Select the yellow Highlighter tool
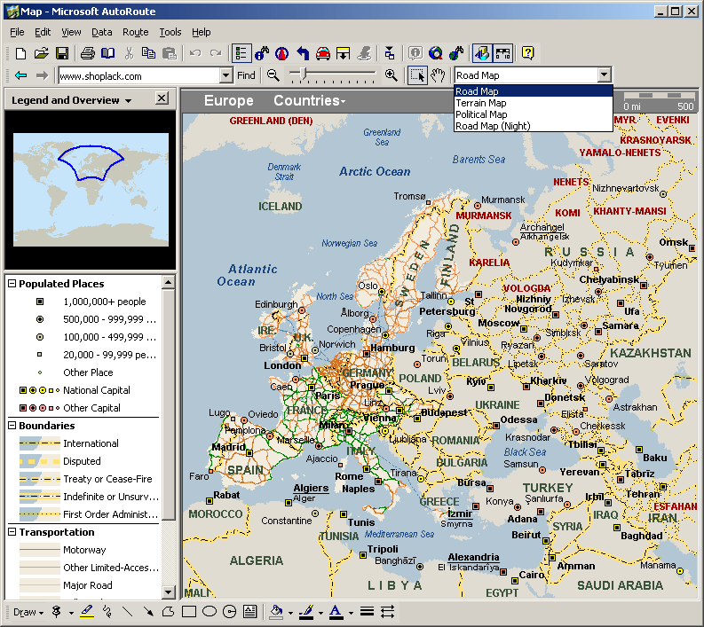Viewport: 704px width, 627px height. point(87,612)
